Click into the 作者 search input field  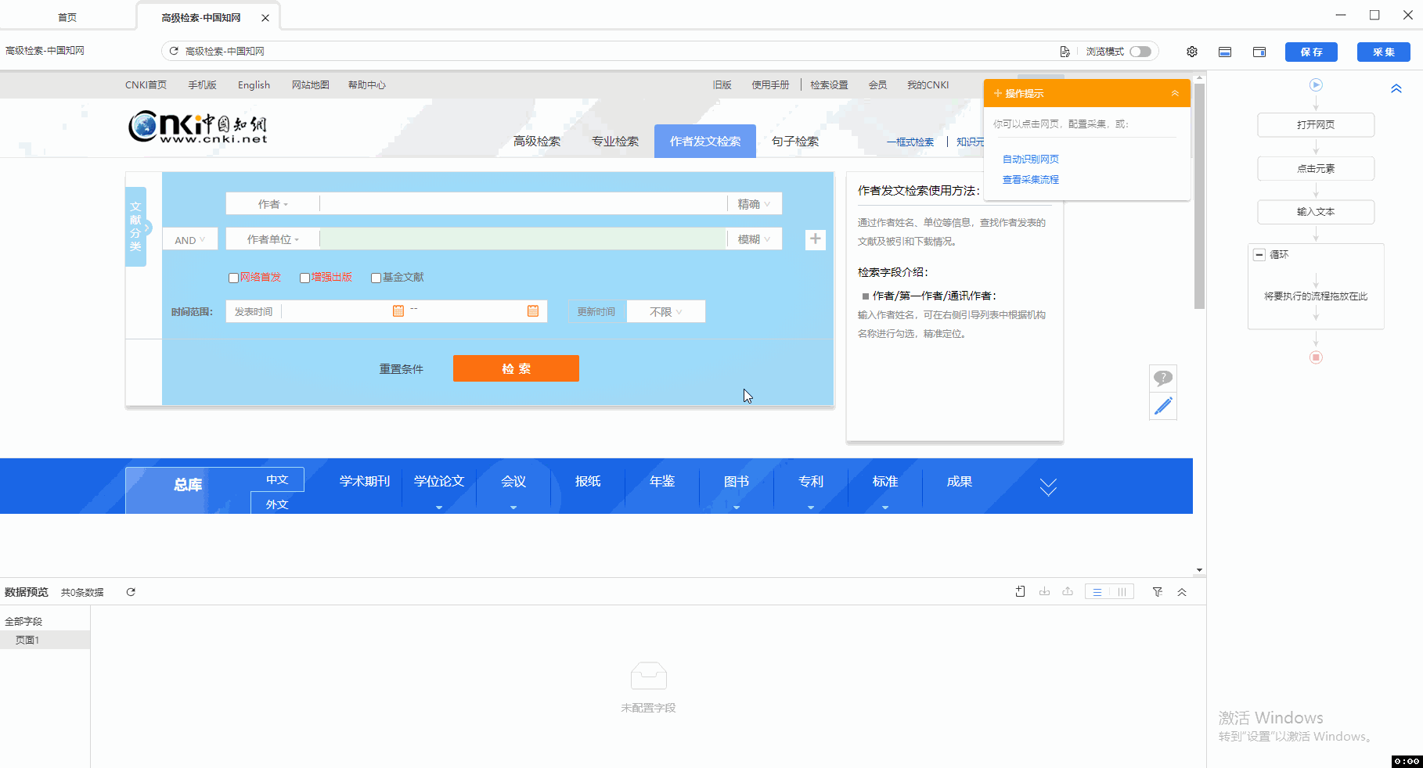click(524, 204)
